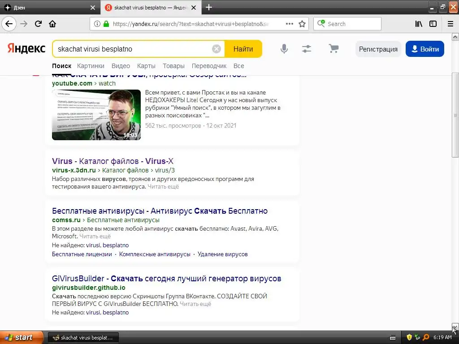The width and height of the screenshot is (459, 344).
Task: Open the Все services tab
Action: pyautogui.click(x=238, y=66)
